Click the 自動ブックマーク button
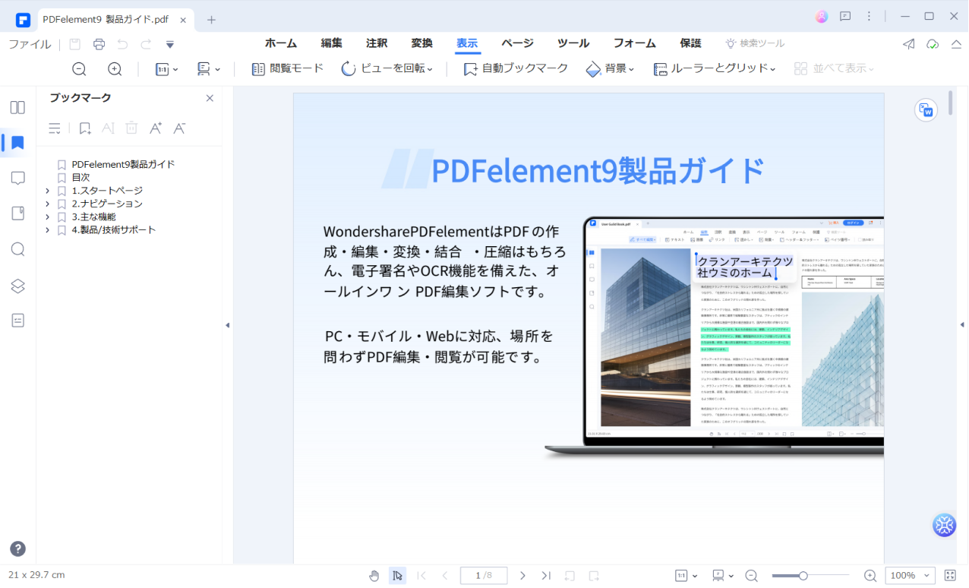Image resolution: width=969 pixels, height=588 pixels. coord(516,68)
